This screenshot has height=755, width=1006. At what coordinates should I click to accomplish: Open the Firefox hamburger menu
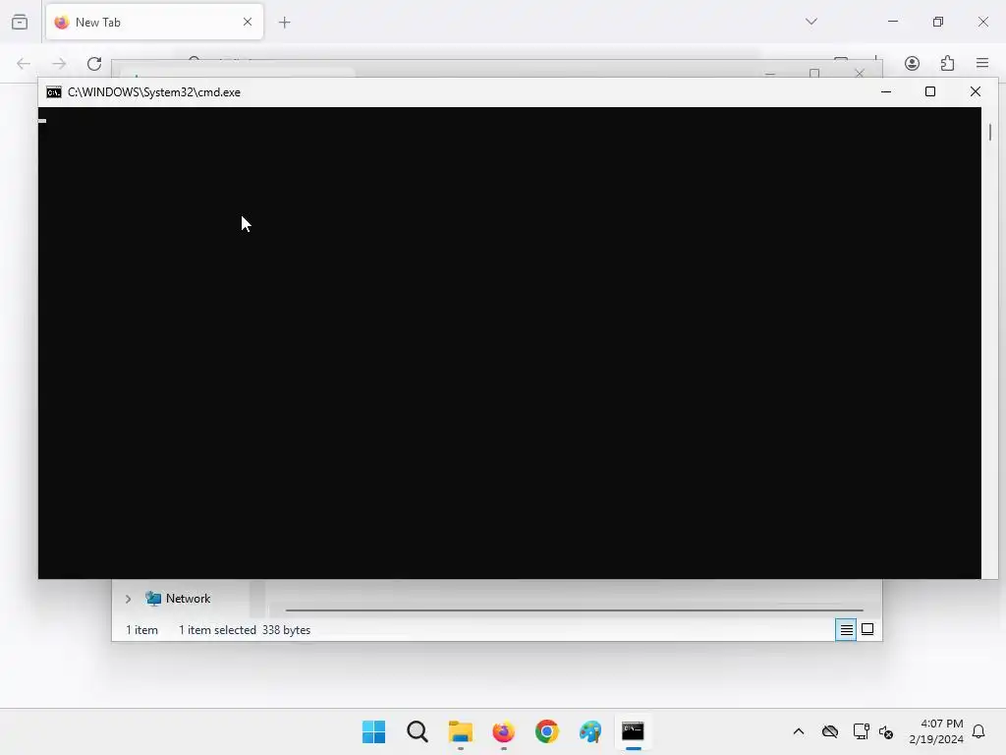coord(982,63)
